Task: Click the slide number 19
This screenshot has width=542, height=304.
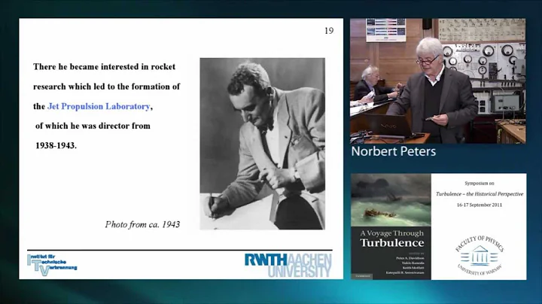Action: [329, 31]
